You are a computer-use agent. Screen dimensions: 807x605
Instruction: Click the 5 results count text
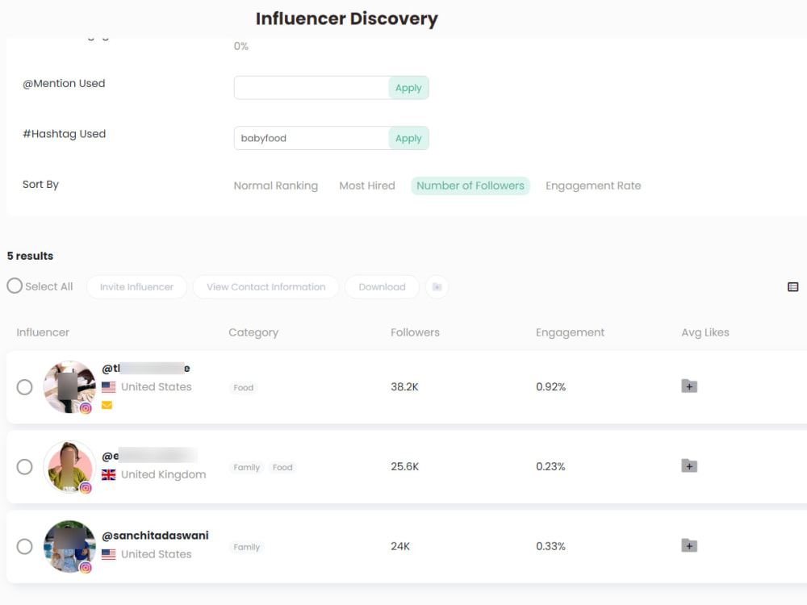click(x=30, y=256)
